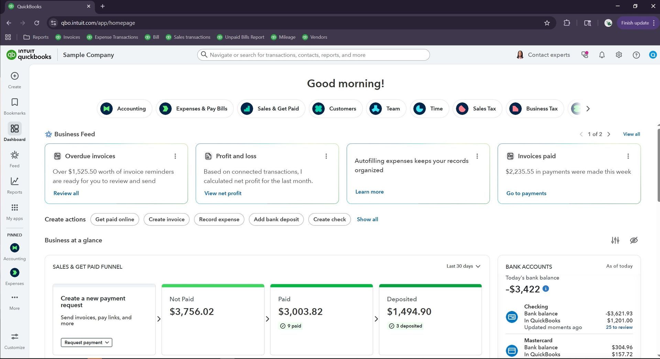Click View all in Business Feed
Viewport: 660px width, 359px height.
[x=631, y=134]
